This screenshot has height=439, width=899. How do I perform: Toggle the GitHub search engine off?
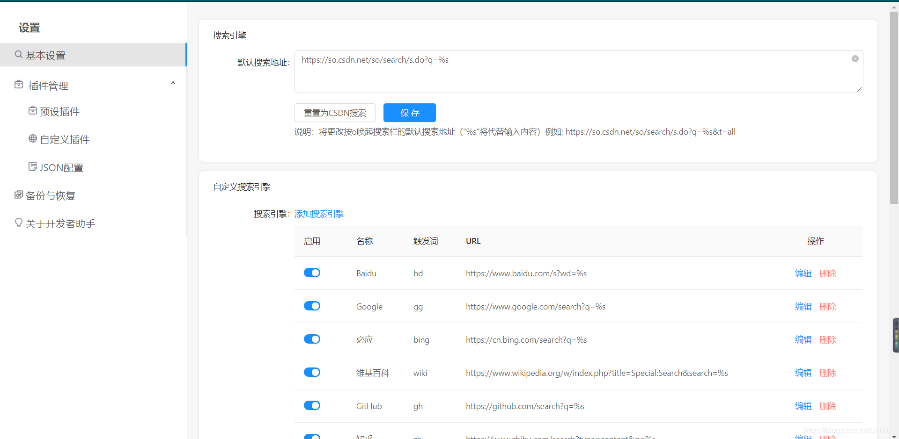click(312, 405)
